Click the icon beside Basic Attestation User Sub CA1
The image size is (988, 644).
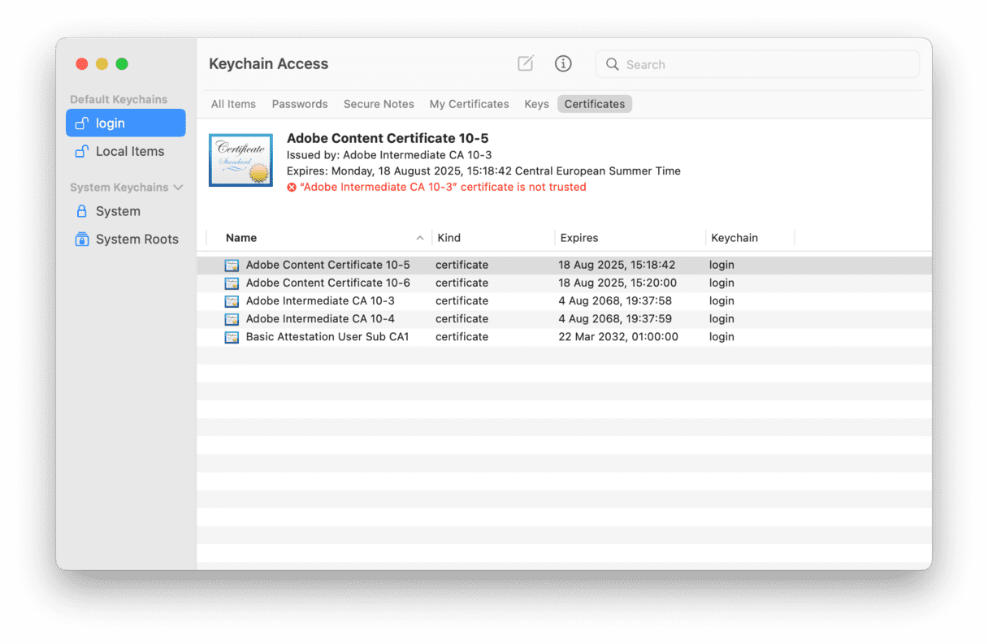232,337
